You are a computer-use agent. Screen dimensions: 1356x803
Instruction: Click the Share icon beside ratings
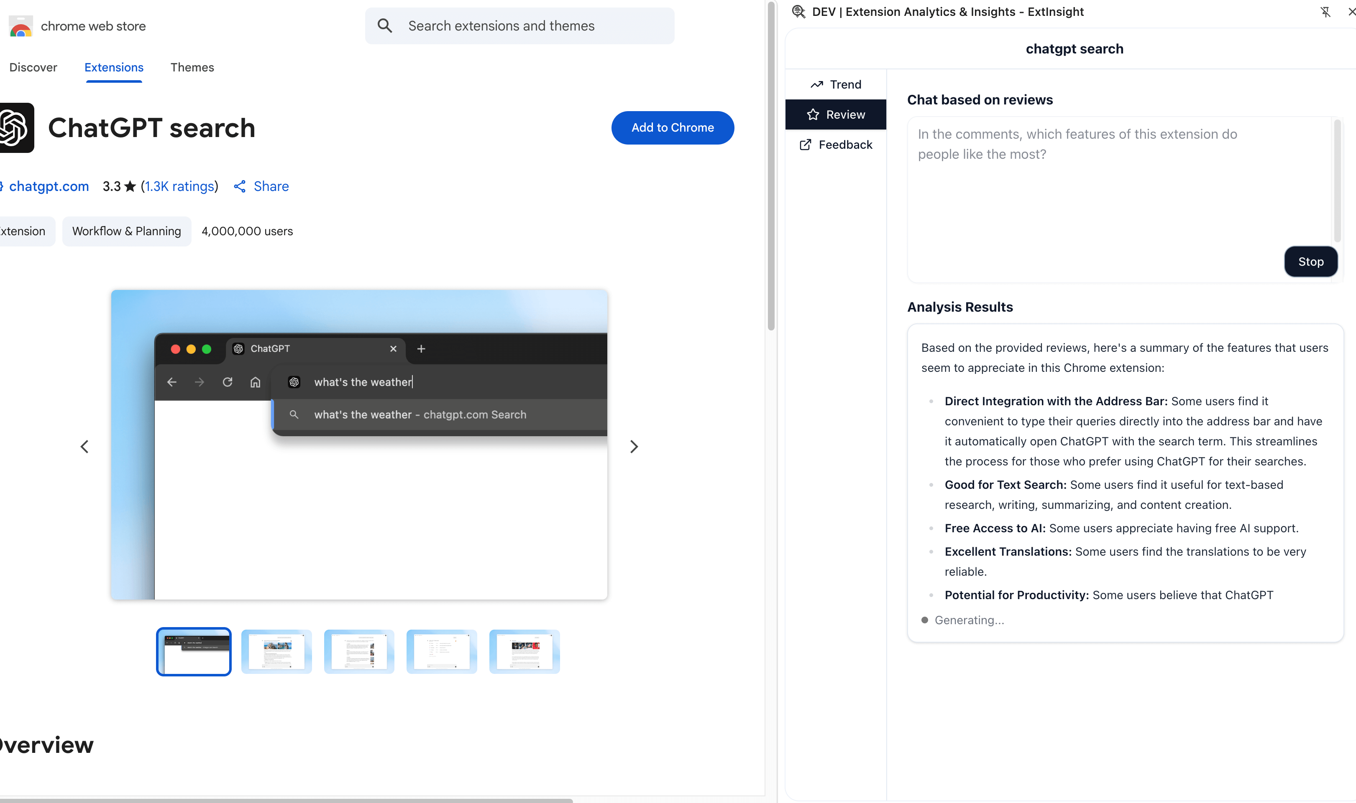tap(240, 186)
